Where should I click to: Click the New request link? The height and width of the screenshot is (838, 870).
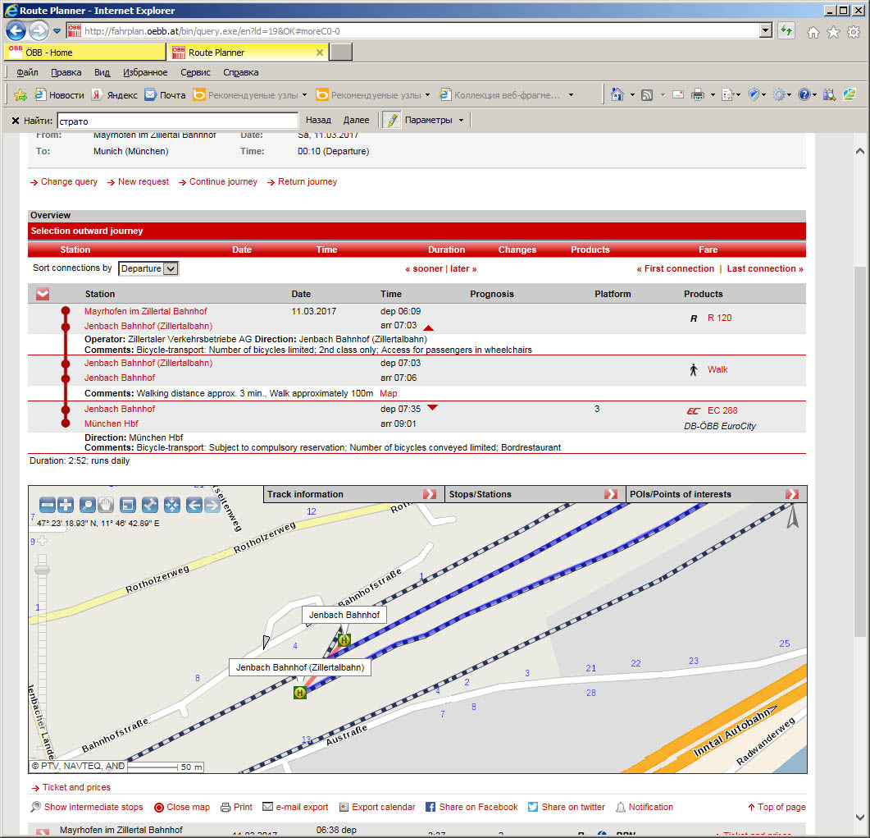tap(143, 181)
